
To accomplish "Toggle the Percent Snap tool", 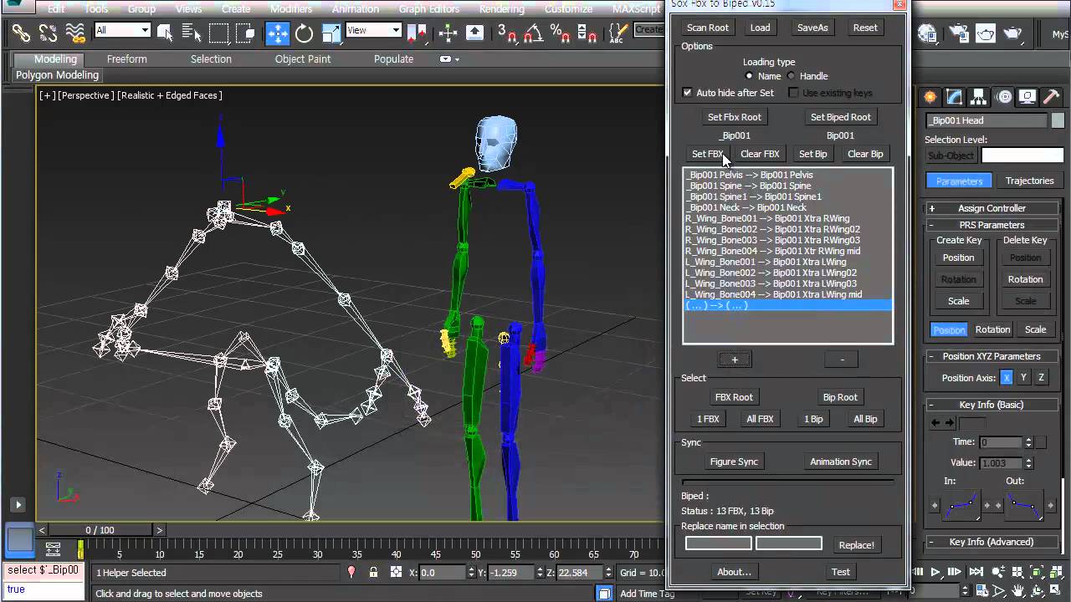I will click(560, 33).
